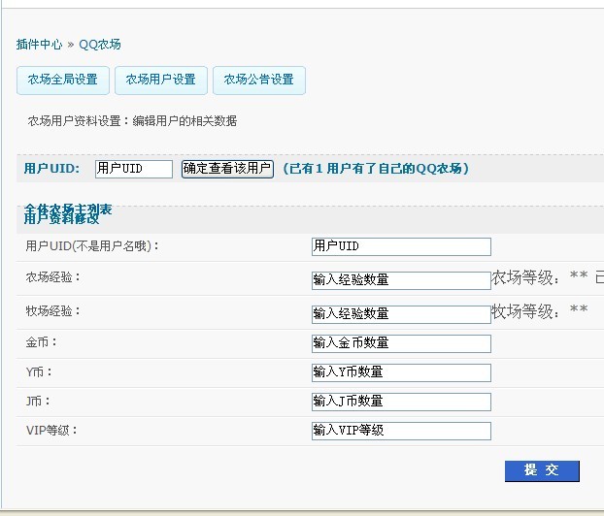Click the J币: row label
604x516 pixels.
click(38, 401)
